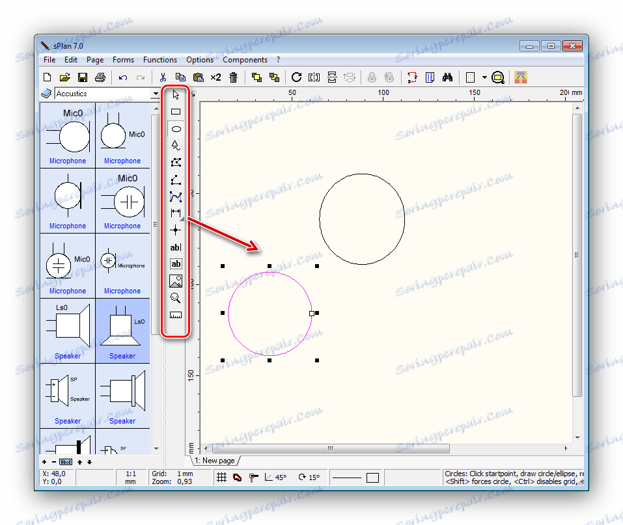Delete selection with the trash can icon
The height and width of the screenshot is (525, 623).
click(234, 77)
